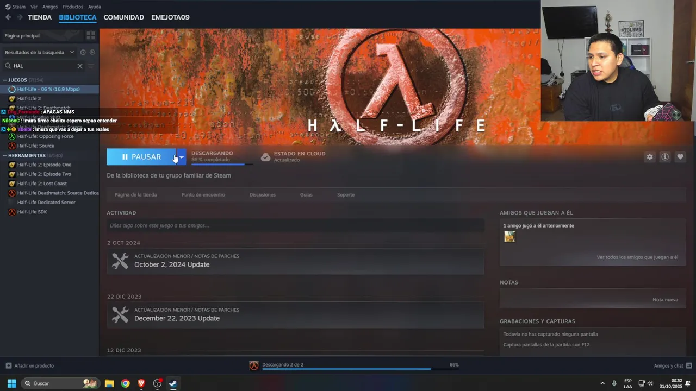Go forward with the right arrow
The height and width of the screenshot is (391, 696).
[x=20, y=17]
